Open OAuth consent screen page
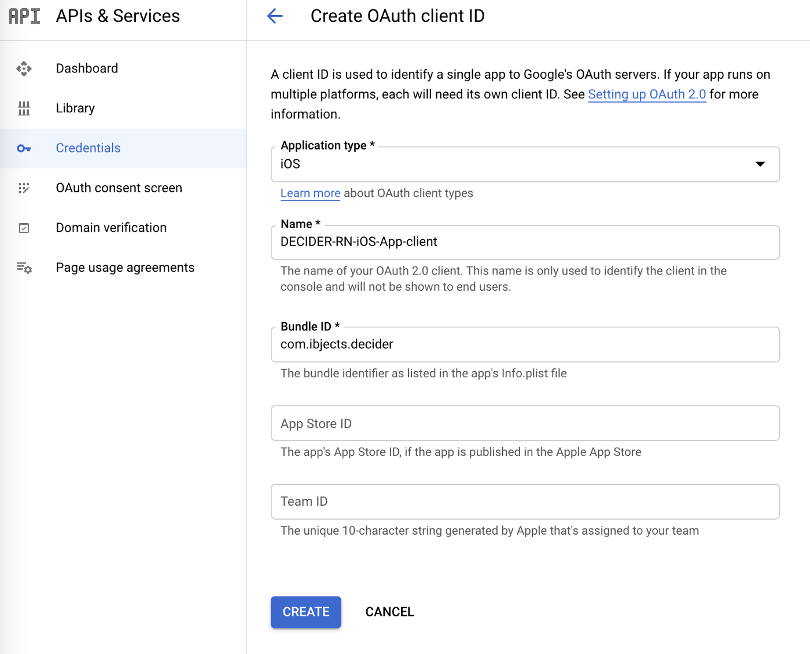 pos(119,188)
